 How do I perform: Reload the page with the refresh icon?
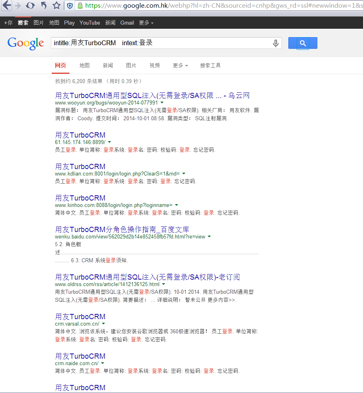30,6
